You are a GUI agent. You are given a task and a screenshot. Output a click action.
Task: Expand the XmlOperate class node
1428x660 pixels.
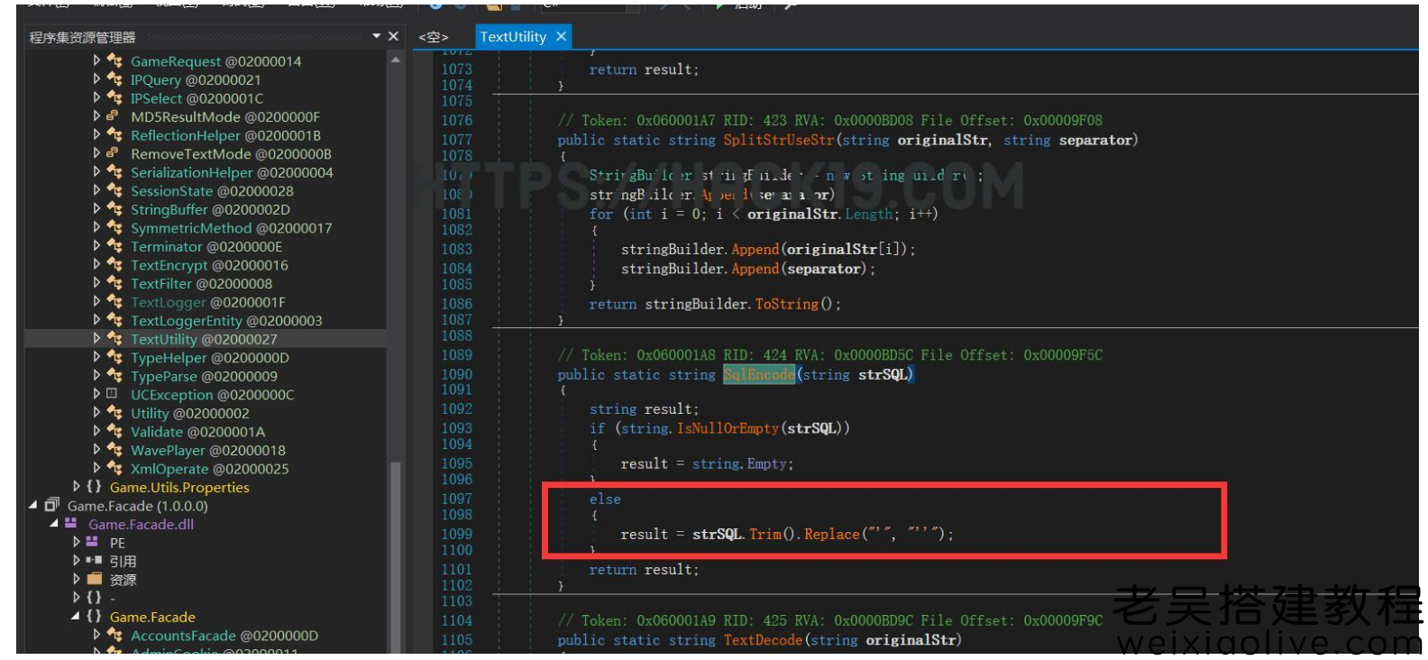point(96,468)
